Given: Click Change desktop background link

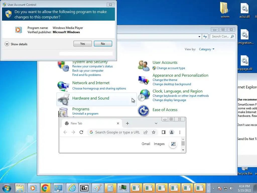Looking at the screenshot, I should coord(172,84).
